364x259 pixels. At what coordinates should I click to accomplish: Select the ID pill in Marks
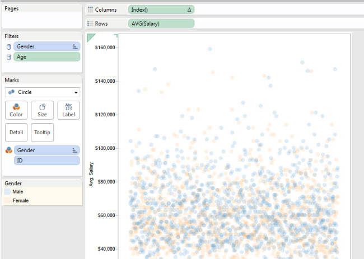coord(47,161)
